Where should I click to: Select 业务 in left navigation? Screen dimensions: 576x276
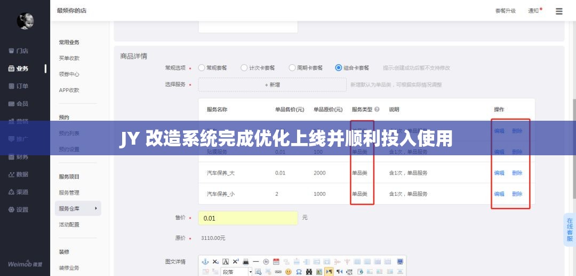(18, 69)
